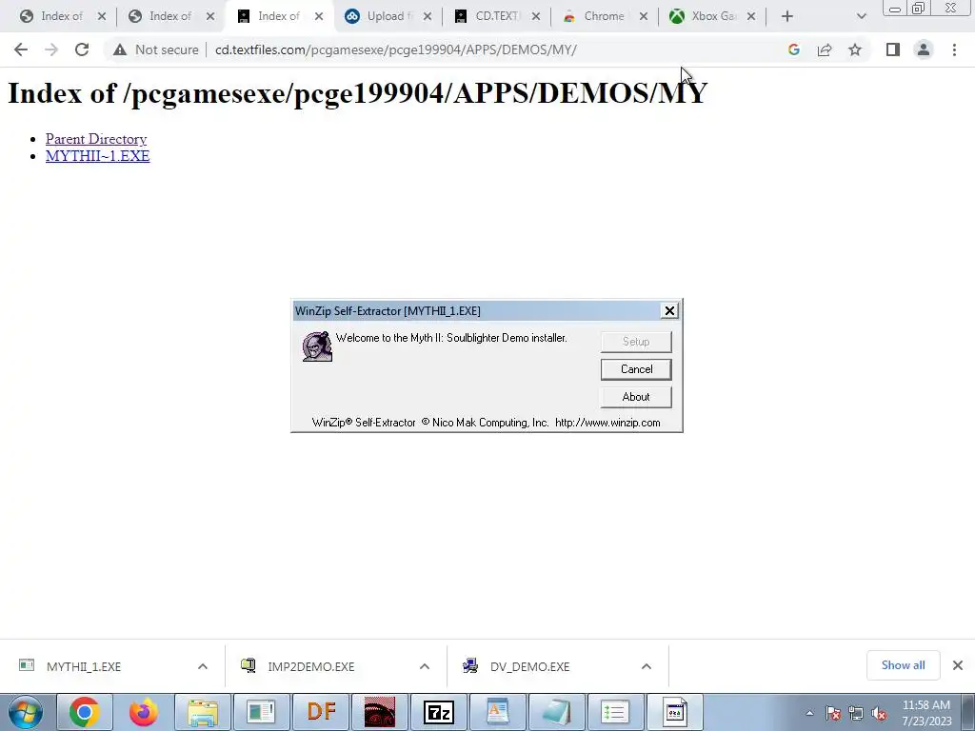Open the DF application in taskbar
The image size is (975, 731).
[x=322, y=712]
